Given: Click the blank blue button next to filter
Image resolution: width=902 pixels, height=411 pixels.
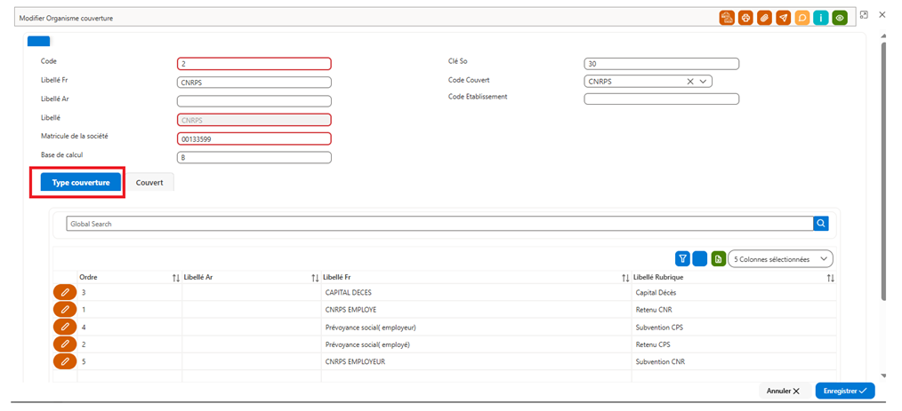Looking at the screenshot, I should [x=700, y=259].
